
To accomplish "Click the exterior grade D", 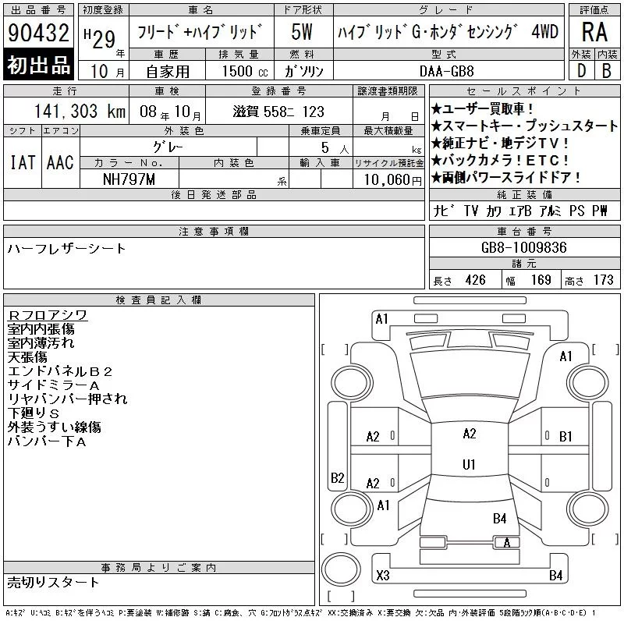I will pos(581,71).
